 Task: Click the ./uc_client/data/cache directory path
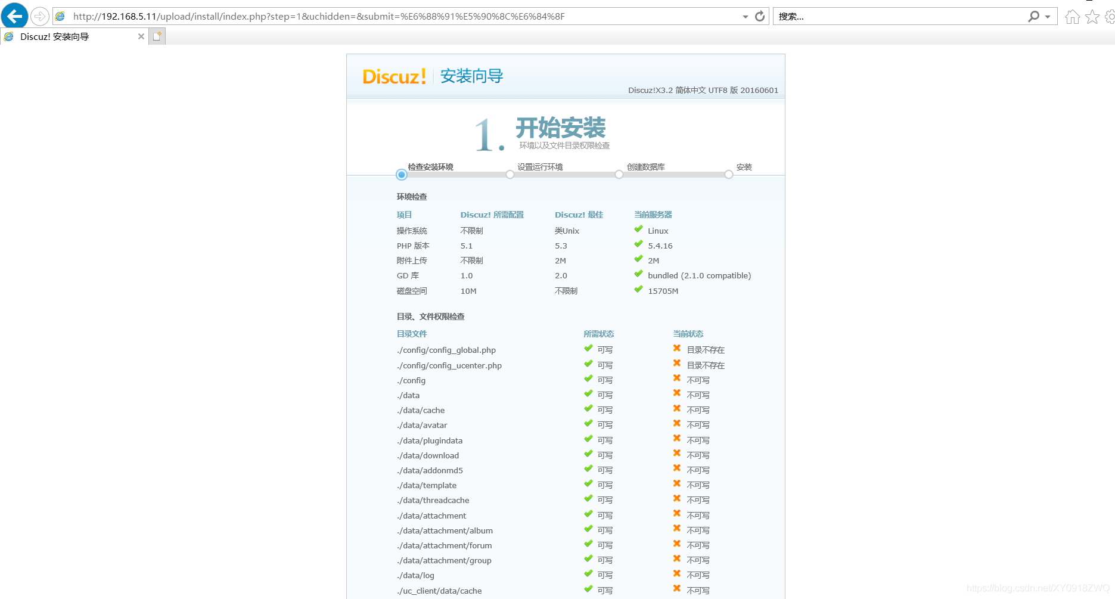[x=439, y=591]
